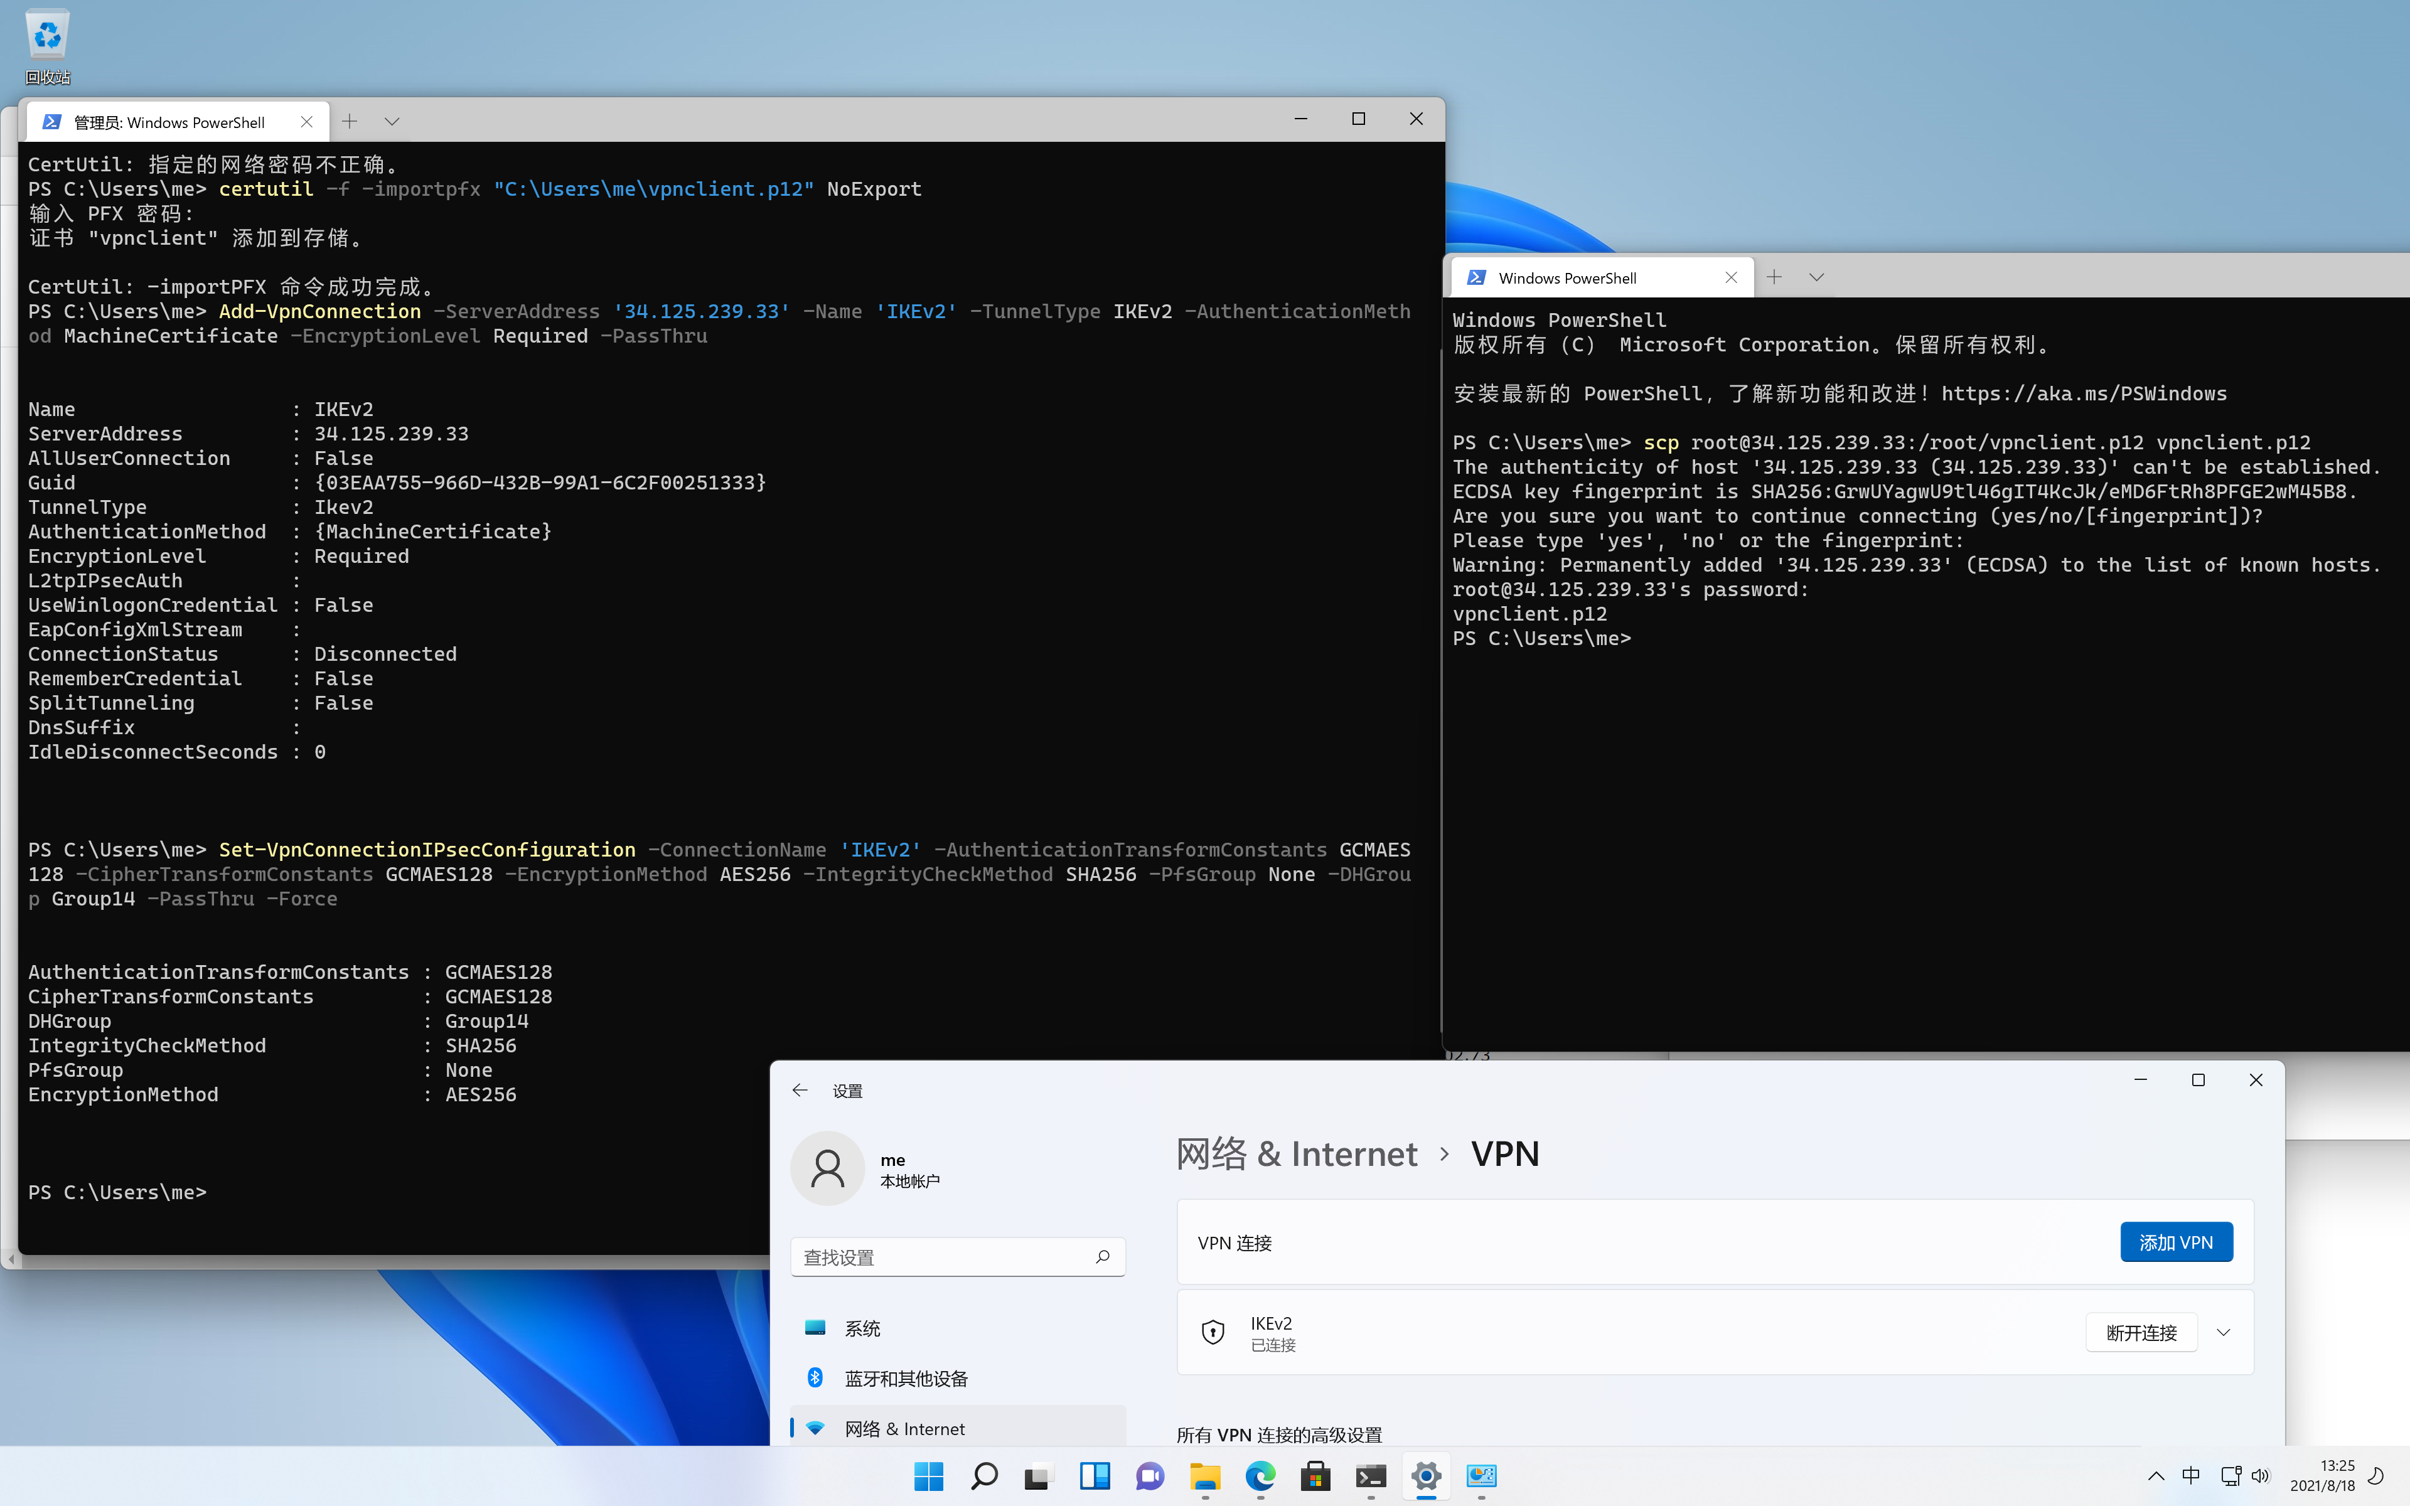Click the me account avatar in Settings
Screen dimensions: 2410x1506
pos(827,1167)
